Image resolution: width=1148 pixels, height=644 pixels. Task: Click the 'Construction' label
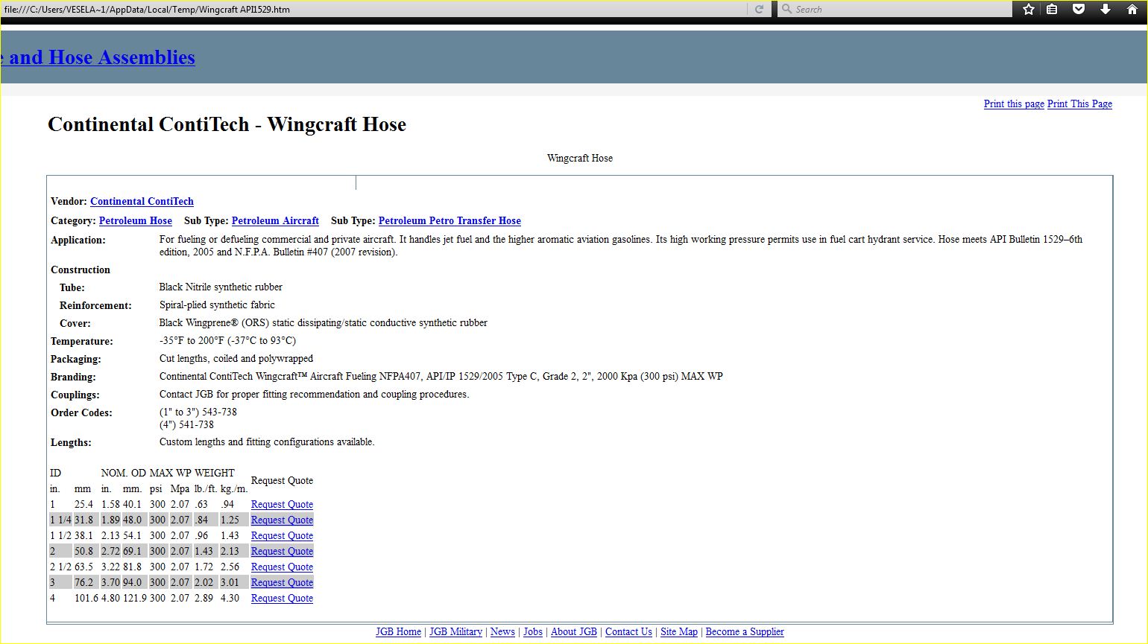tap(81, 270)
